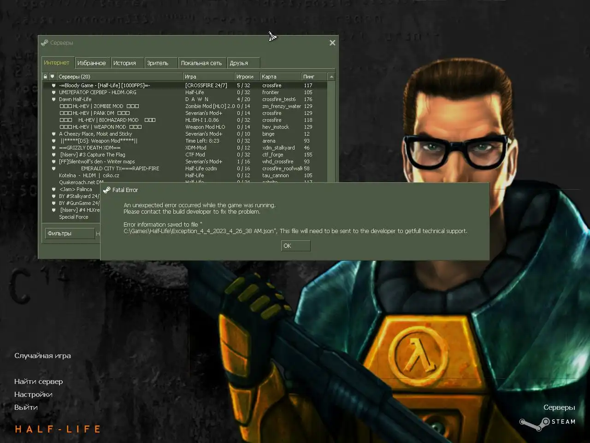Viewport: 590px width, 443px height.
Task: Open Настройки from main menu
Action: click(x=33, y=395)
